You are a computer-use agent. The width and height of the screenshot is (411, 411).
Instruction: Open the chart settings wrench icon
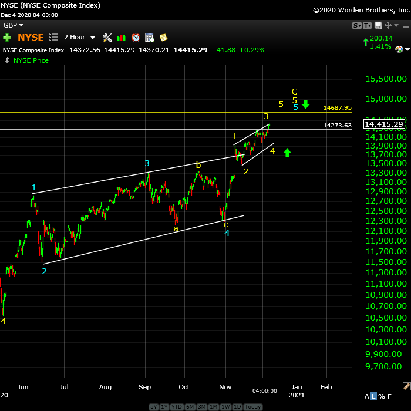(107, 38)
